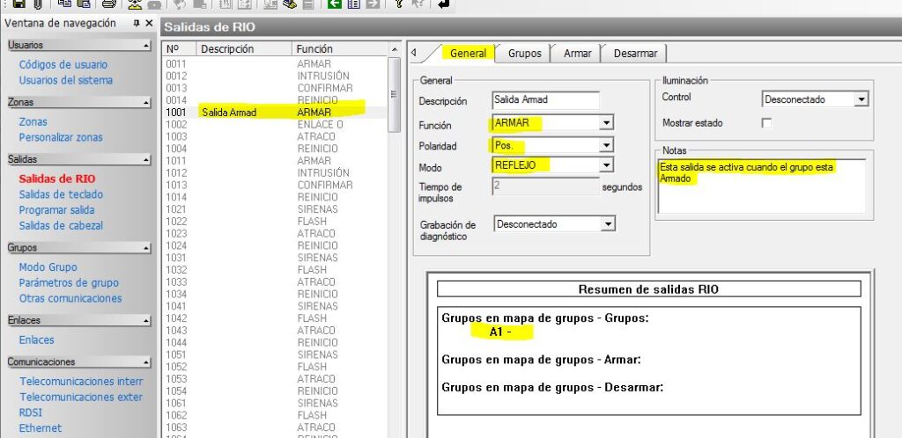Screen dimensions: 902x438
Task: Go to Zonas link
Action: (x=33, y=121)
